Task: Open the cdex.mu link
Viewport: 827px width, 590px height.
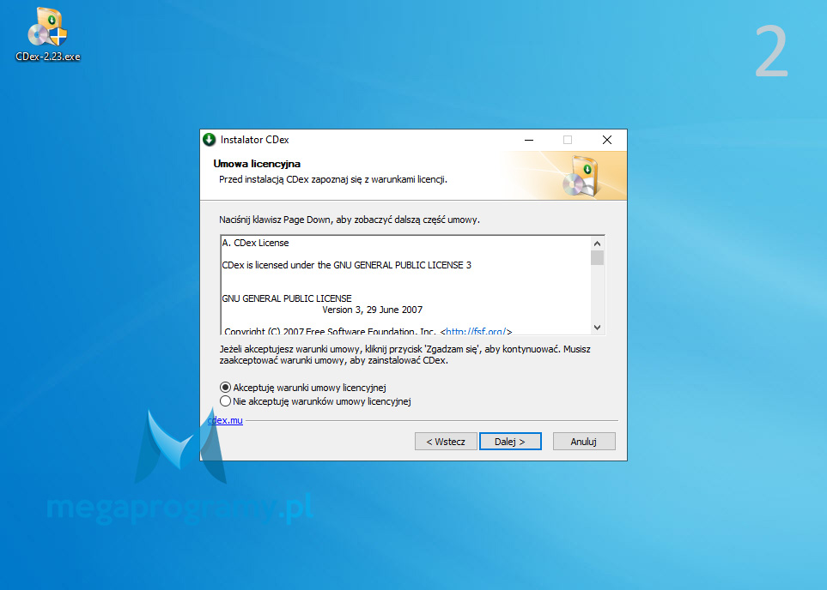Action: coord(225,420)
